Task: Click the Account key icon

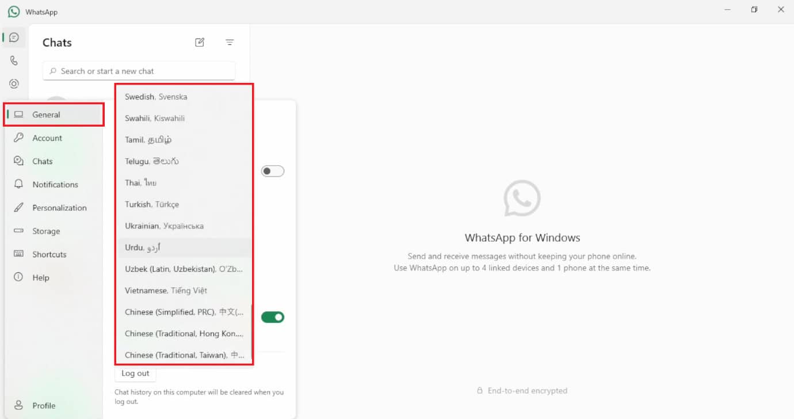Action: [18, 138]
